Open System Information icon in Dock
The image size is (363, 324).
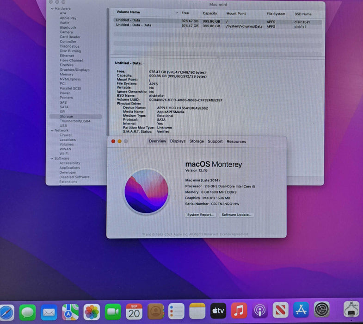pyautogui.click(x=351, y=309)
